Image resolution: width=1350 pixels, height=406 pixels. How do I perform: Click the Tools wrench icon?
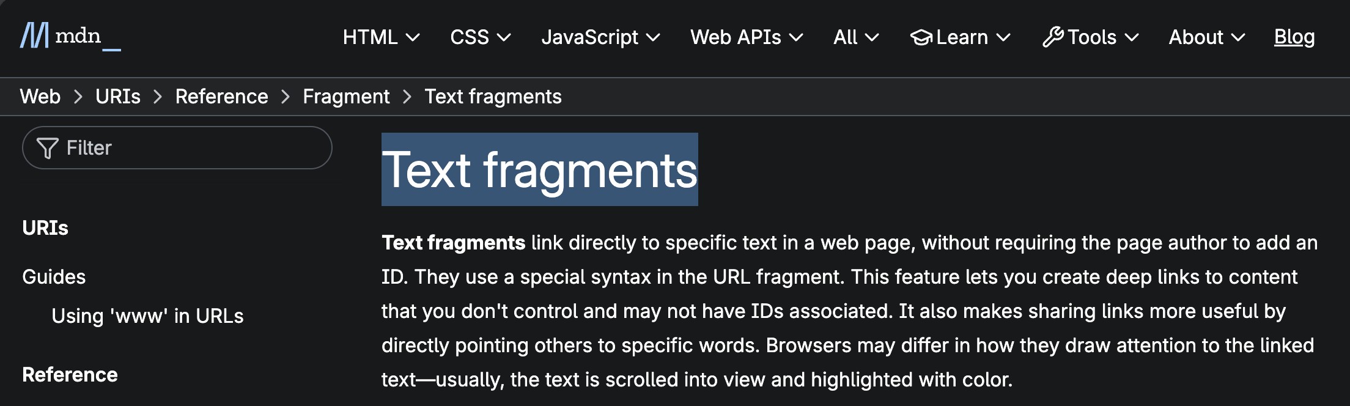1053,37
